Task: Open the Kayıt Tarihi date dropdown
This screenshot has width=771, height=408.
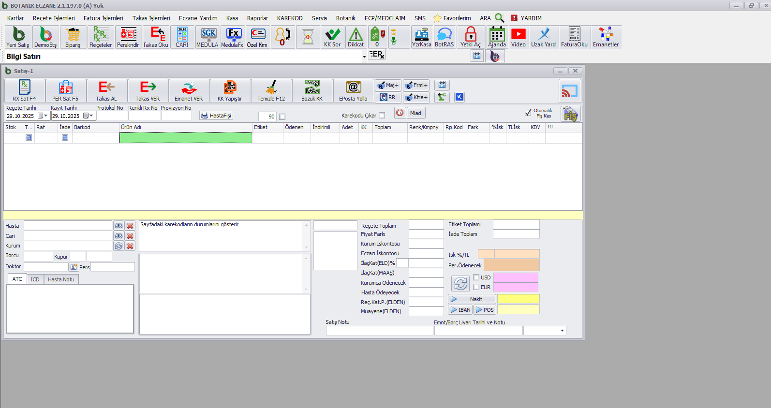Action: click(x=91, y=116)
